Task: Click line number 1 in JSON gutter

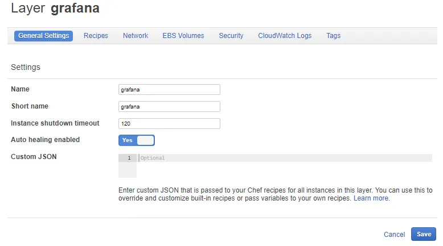Action: click(x=129, y=158)
